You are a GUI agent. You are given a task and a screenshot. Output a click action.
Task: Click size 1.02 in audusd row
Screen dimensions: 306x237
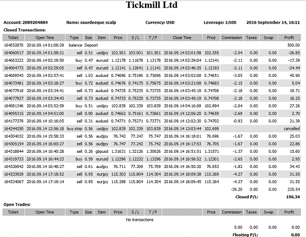click(89, 75)
